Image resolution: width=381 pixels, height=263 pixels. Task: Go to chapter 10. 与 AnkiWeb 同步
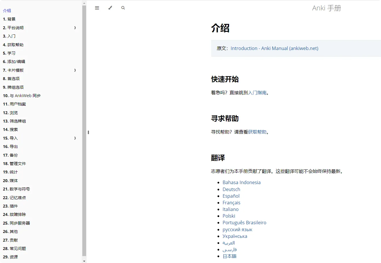(22, 96)
